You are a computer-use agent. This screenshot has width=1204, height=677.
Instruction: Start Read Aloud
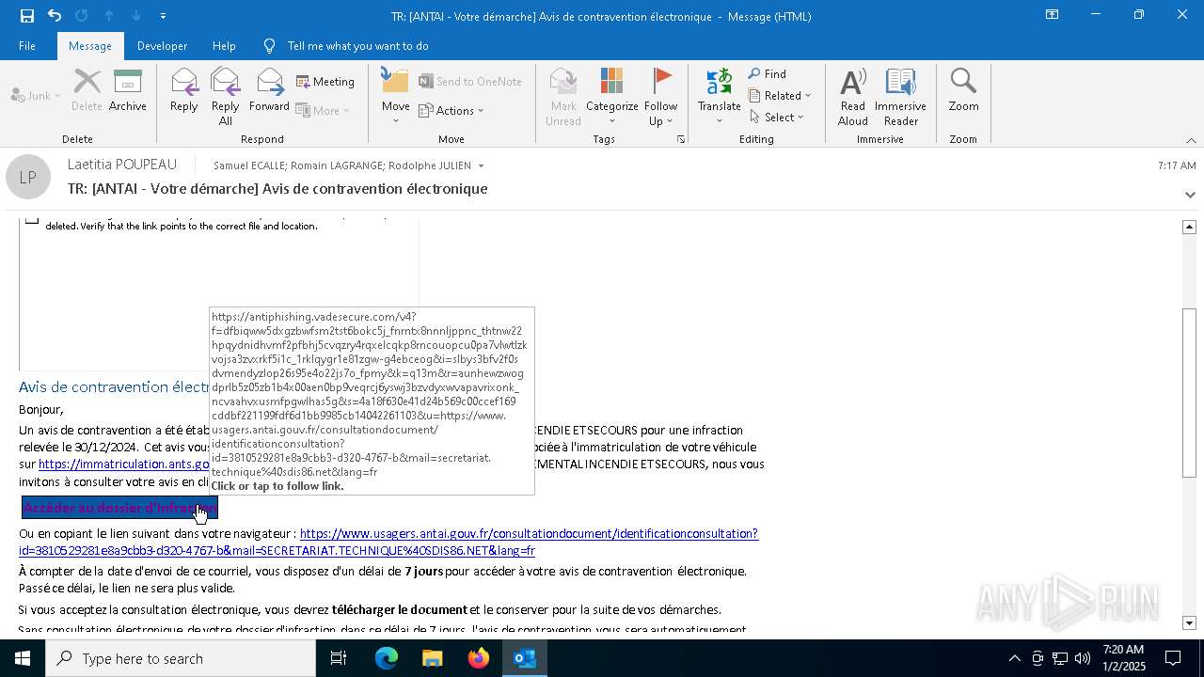[853, 97]
